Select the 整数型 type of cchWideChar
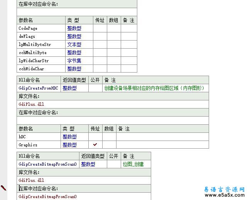 point(74,69)
